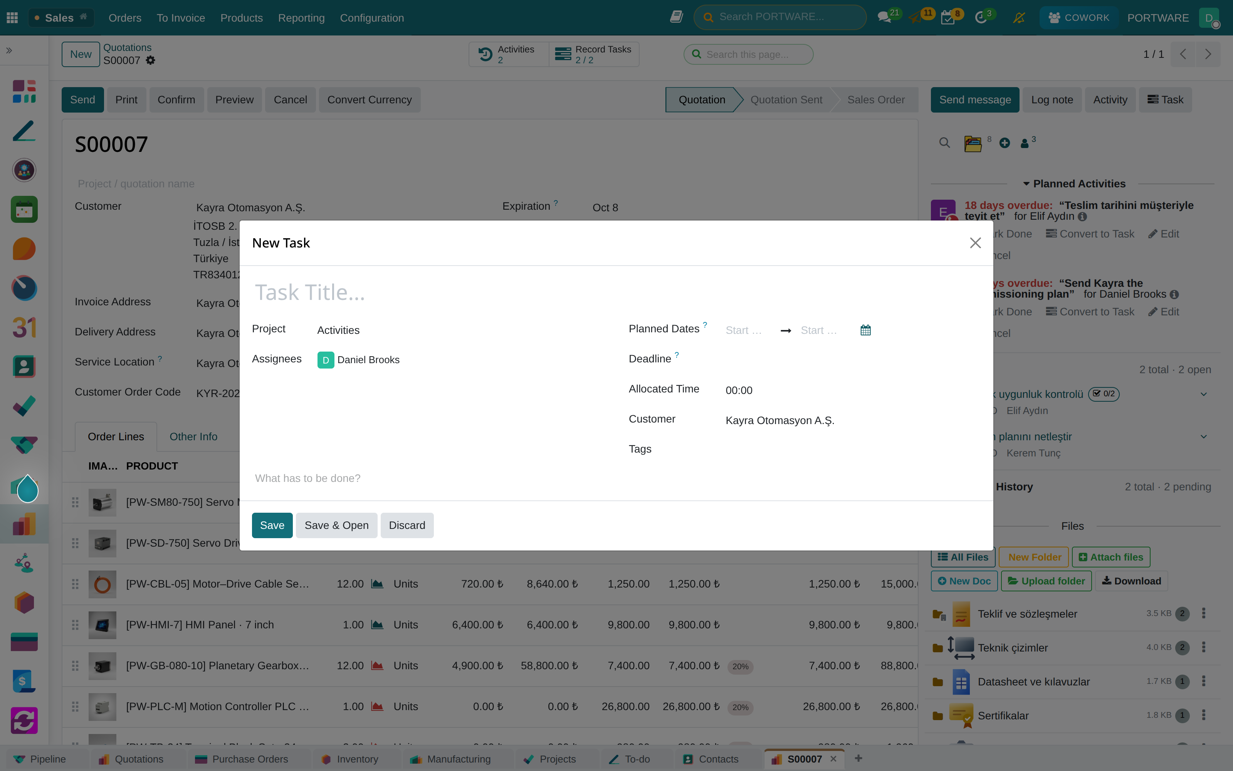1233x771 pixels.
Task: Expand the left sidebar chevrons
Action: [x=9, y=50]
